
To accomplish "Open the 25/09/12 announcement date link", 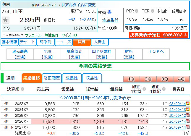I will (x=177, y=115).
